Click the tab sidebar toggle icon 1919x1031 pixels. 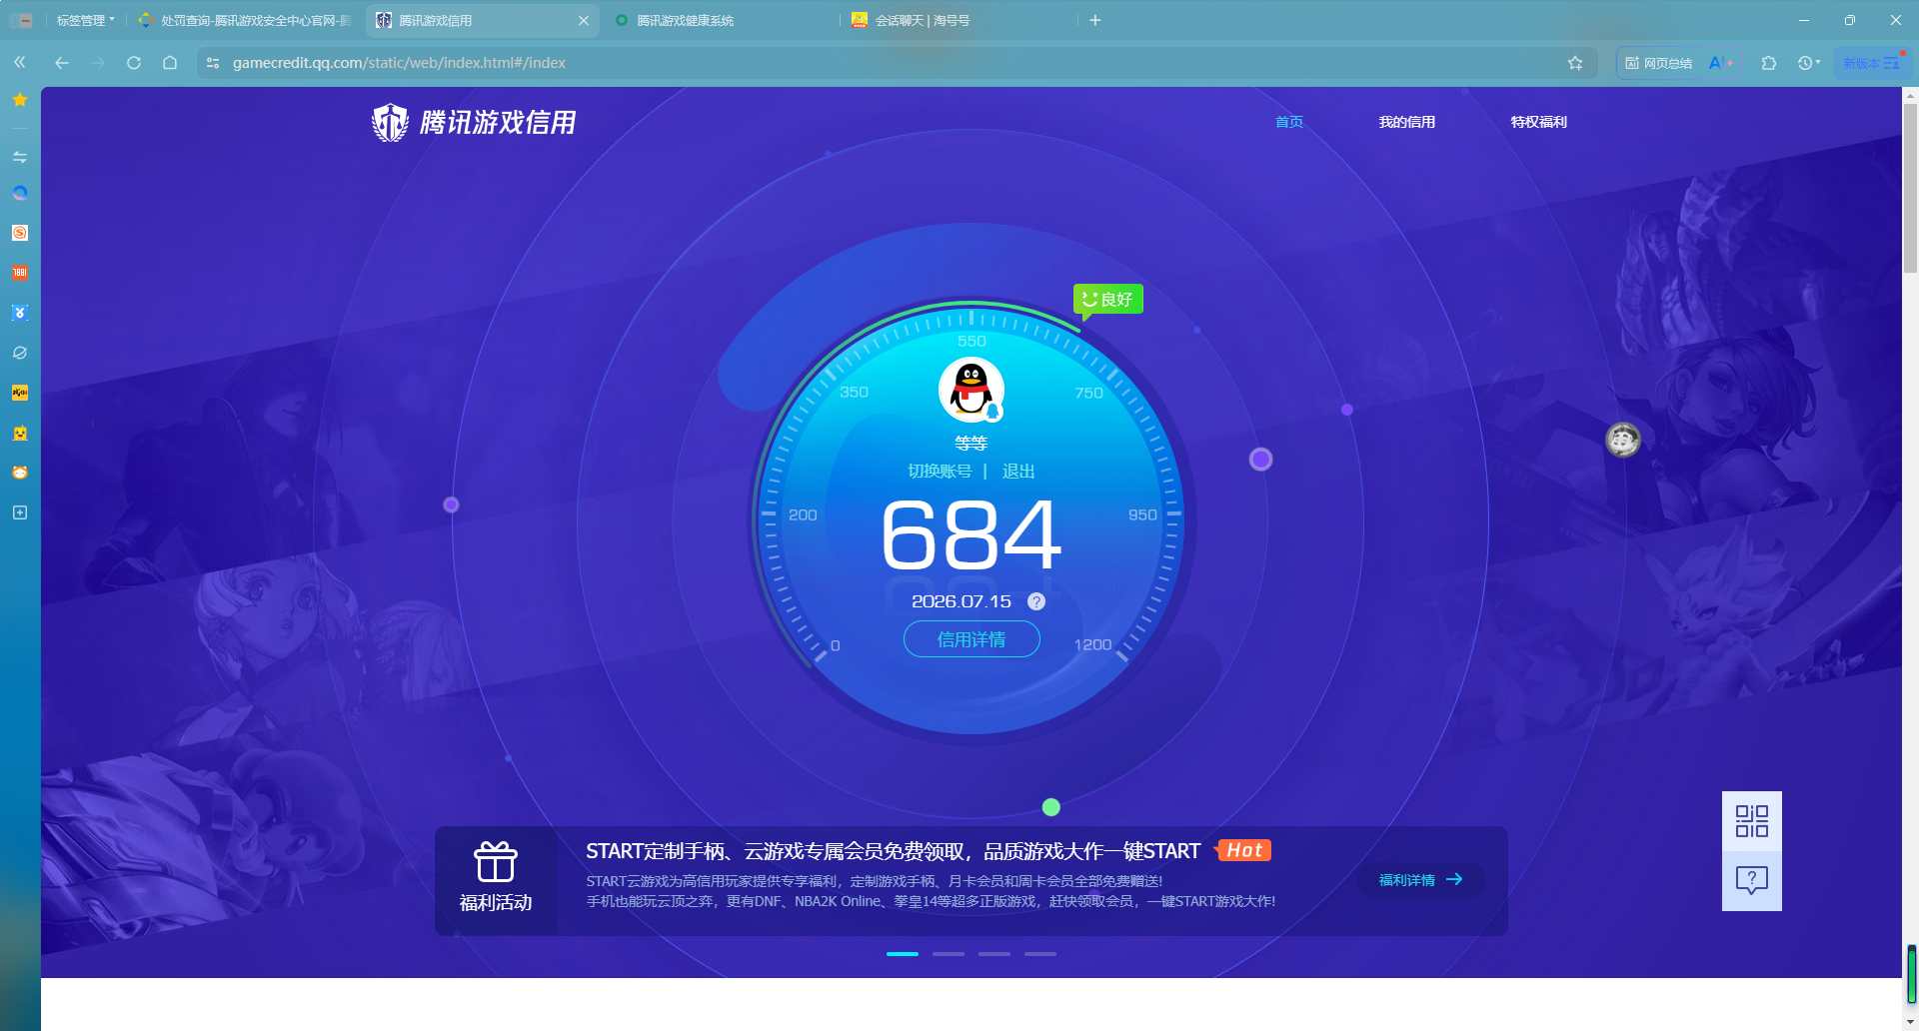(x=23, y=20)
